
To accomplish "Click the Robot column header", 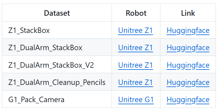I will pyautogui.click(x=136, y=13).
